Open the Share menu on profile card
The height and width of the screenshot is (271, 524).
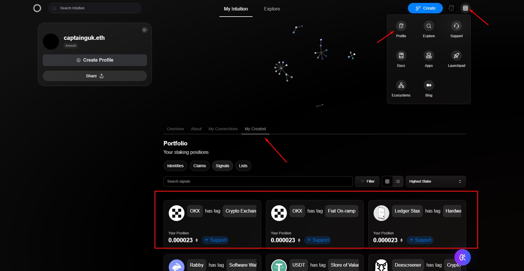(x=95, y=76)
